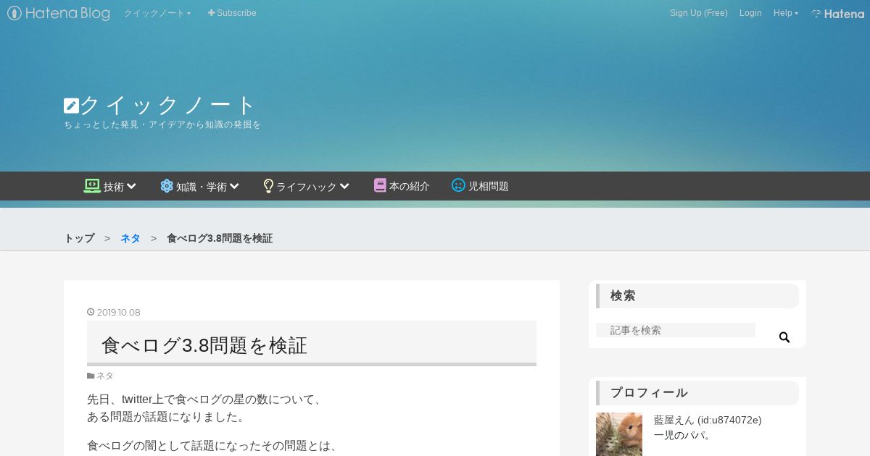
Task: Open the 知識・学術 navigation menu
Action: [x=200, y=186]
